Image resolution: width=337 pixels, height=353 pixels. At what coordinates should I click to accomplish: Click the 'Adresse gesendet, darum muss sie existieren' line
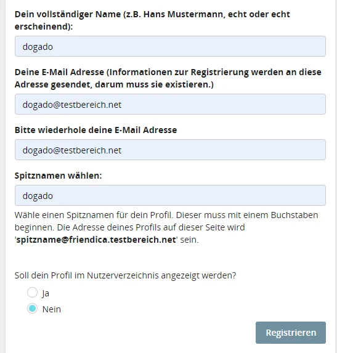[114, 84]
